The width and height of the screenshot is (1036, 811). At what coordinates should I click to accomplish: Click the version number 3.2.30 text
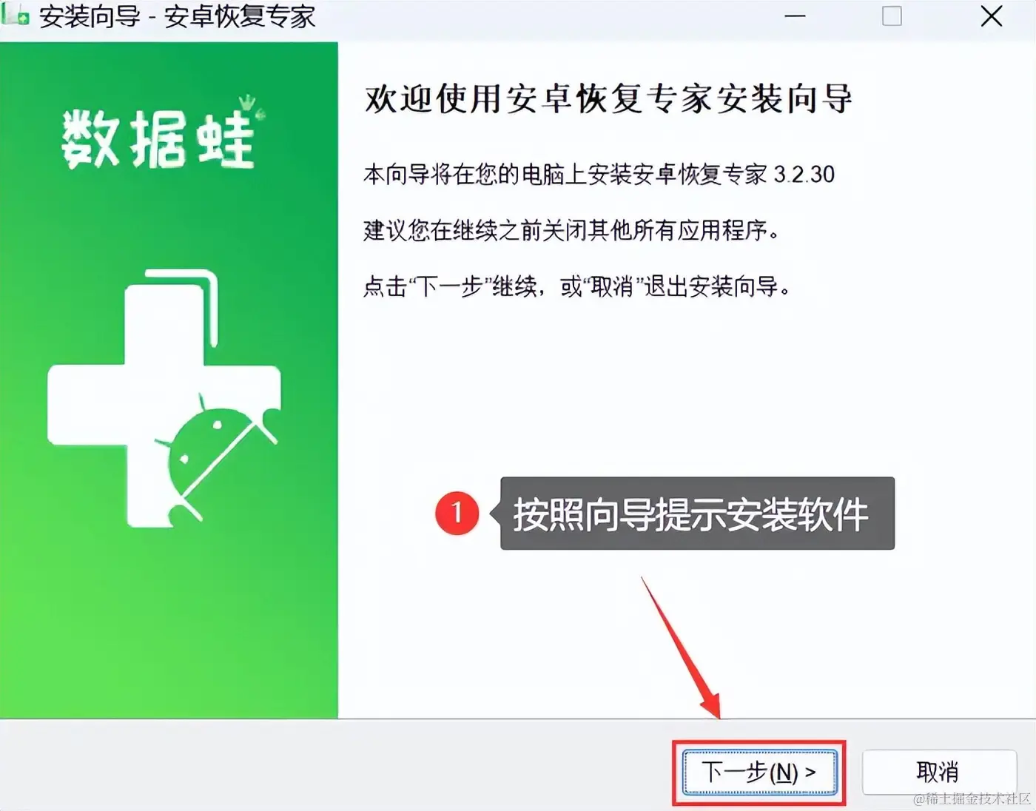(804, 175)
